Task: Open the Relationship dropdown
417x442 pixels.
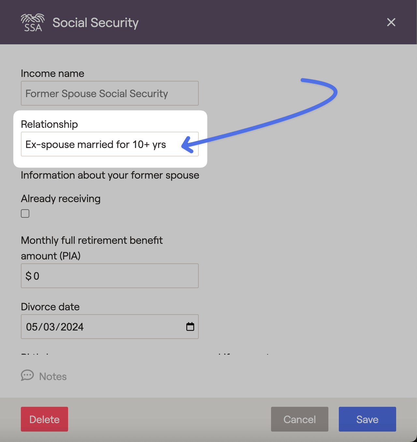Action: pos(109,144)
